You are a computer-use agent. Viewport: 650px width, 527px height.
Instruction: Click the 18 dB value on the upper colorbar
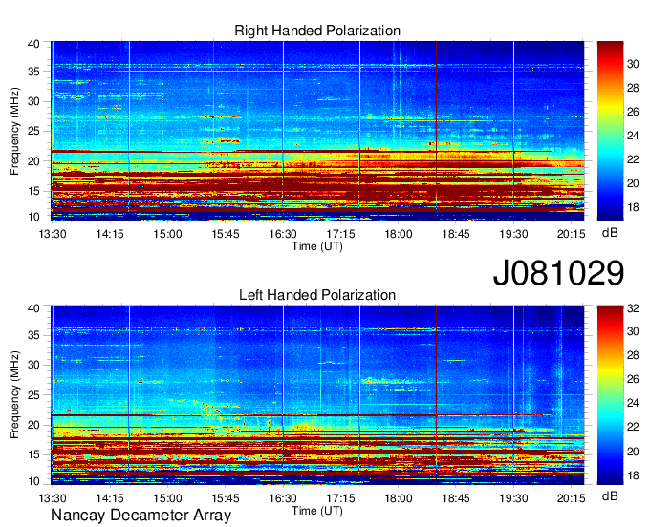633,207
